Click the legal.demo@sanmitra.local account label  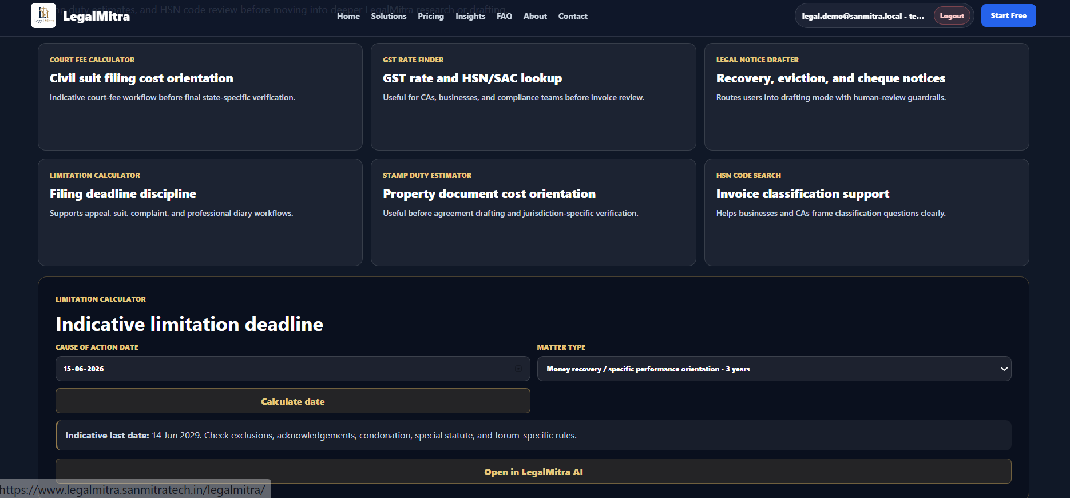[863, 16]
